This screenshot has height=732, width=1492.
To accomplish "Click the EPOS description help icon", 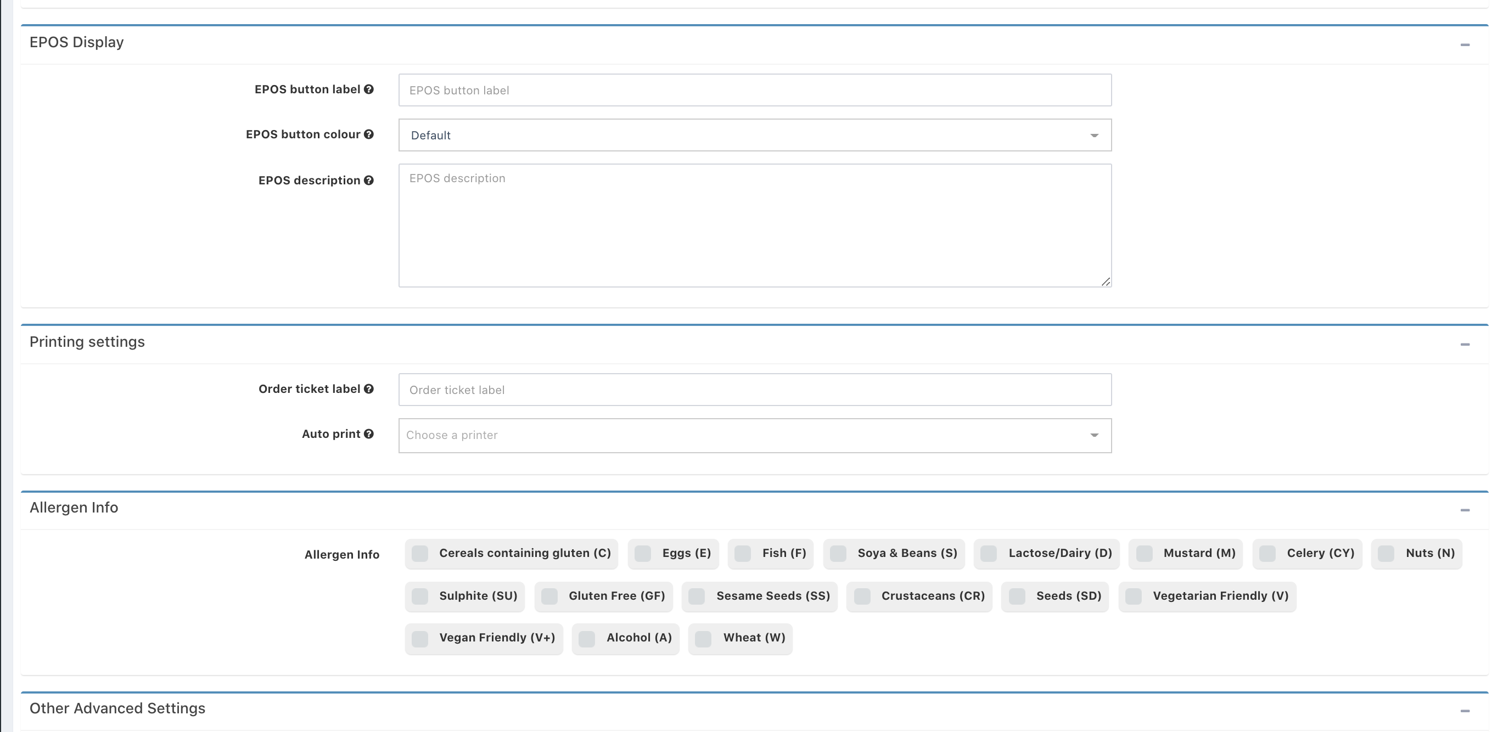I will click(x=368, y=180).
